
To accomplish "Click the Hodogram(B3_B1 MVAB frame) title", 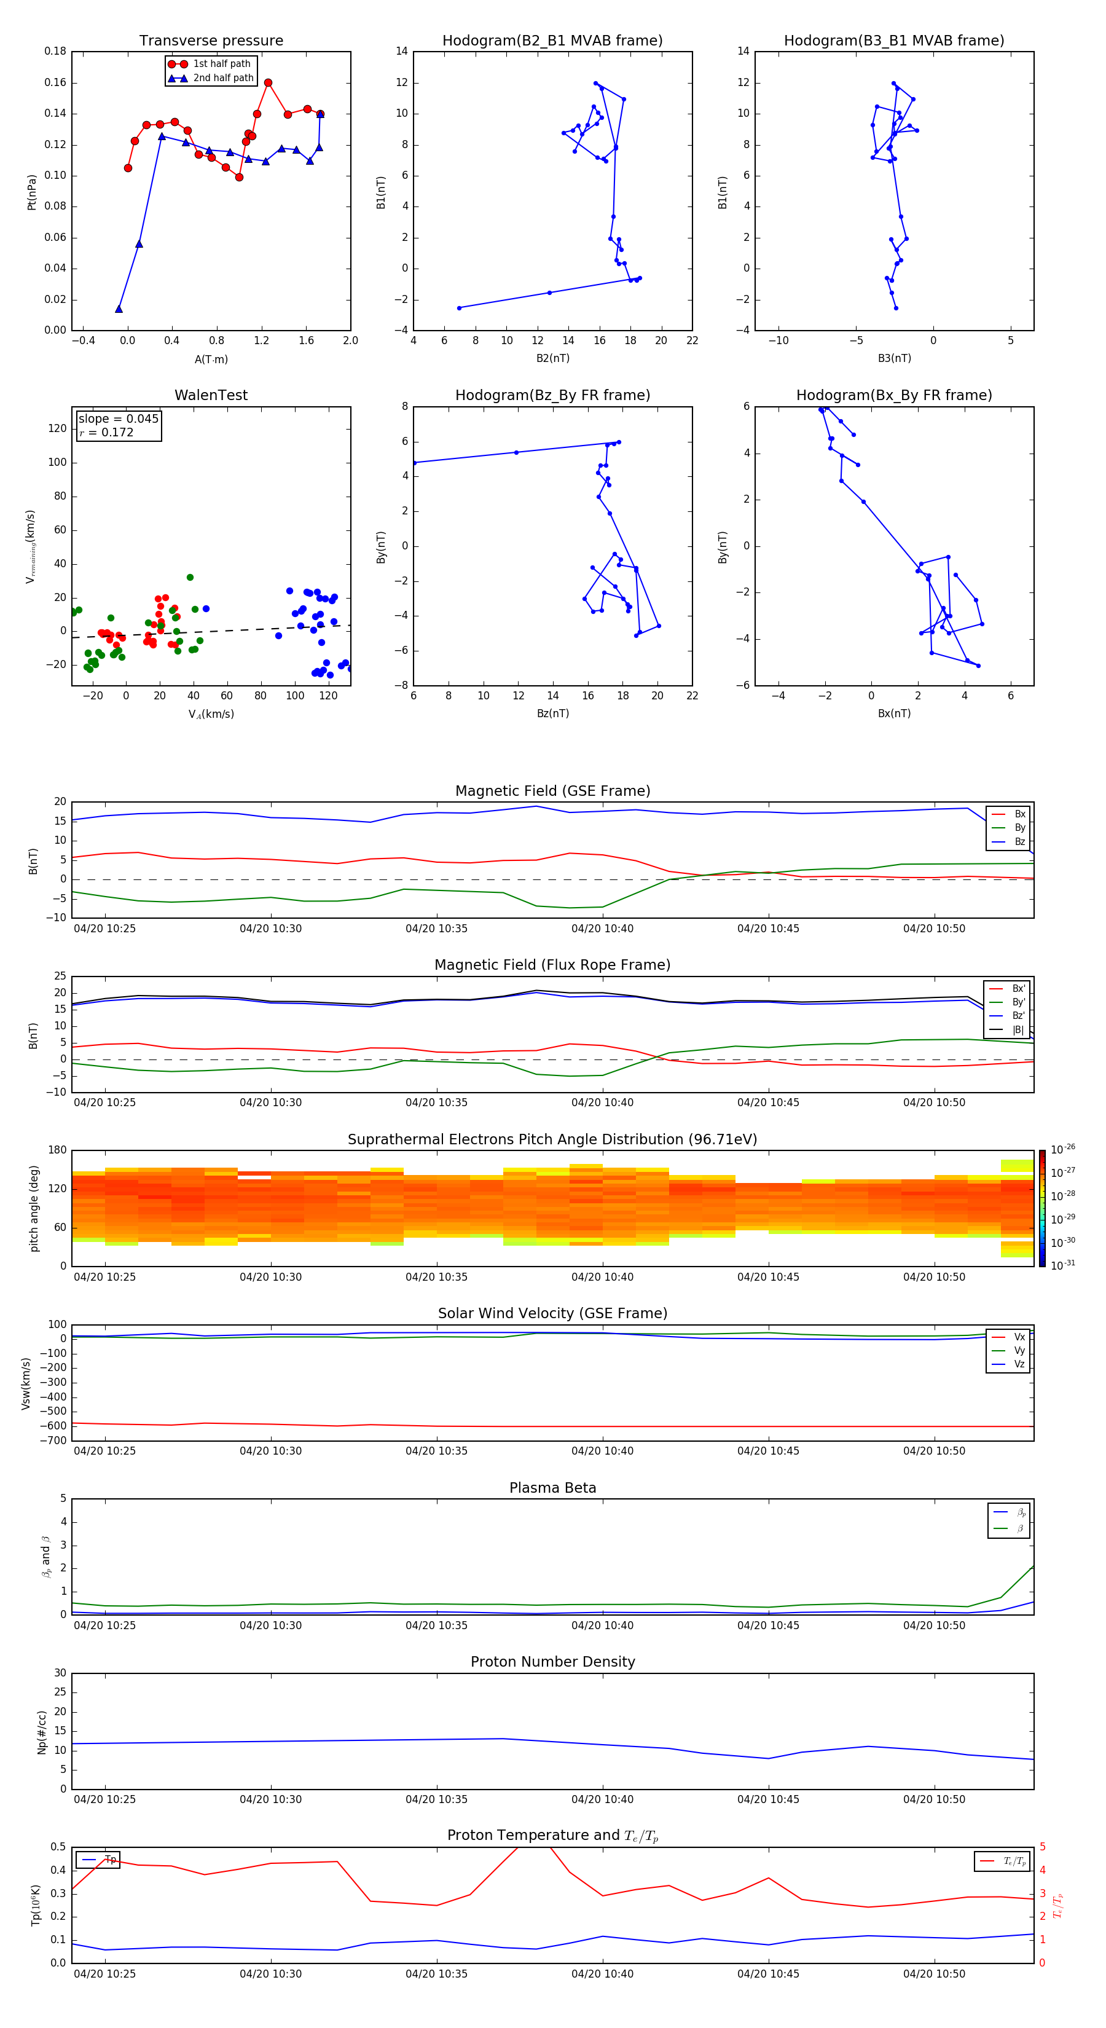I will (893, 41).
